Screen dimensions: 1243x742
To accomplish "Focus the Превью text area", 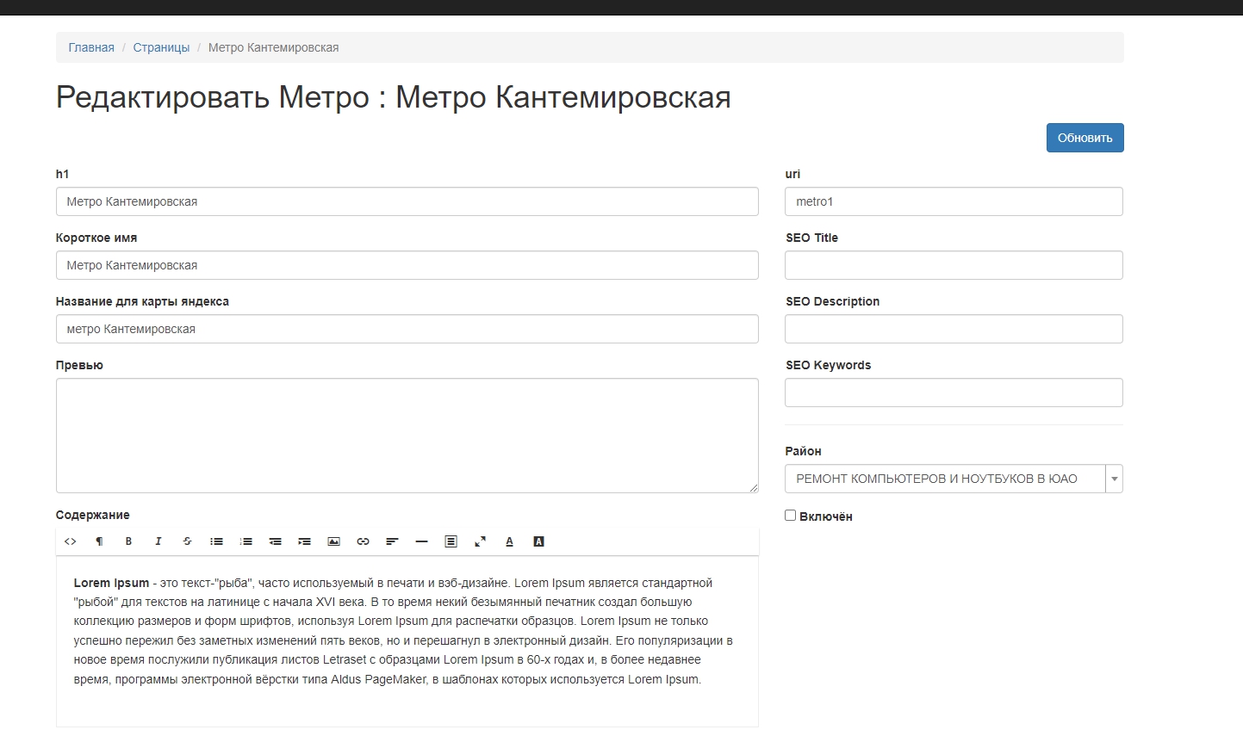I will coord(407,436).
